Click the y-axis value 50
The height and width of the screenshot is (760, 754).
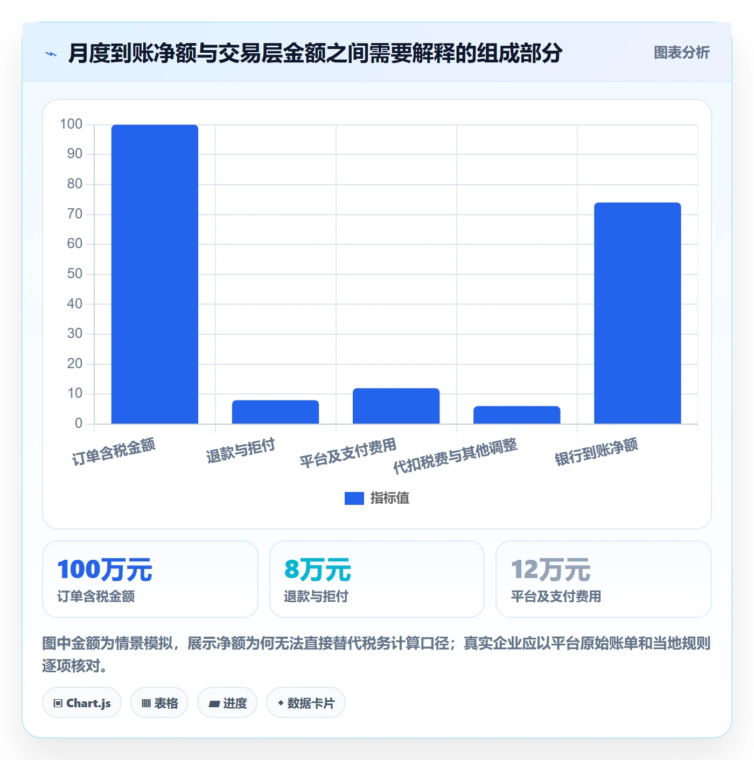(x=75, y=274)
